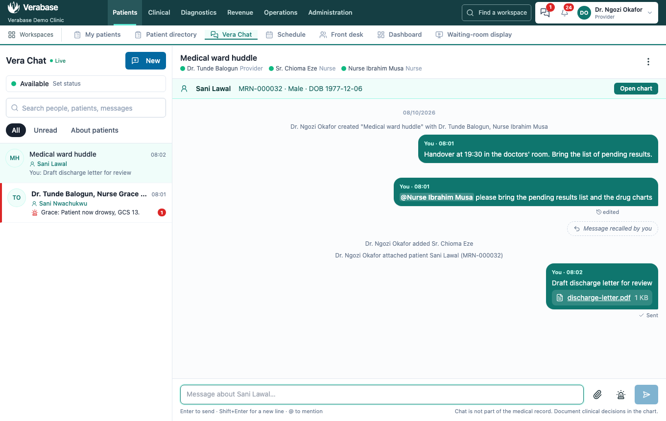Click the Verabase logo icon
This screenshot has width=666, height=421.
(14, 7)
